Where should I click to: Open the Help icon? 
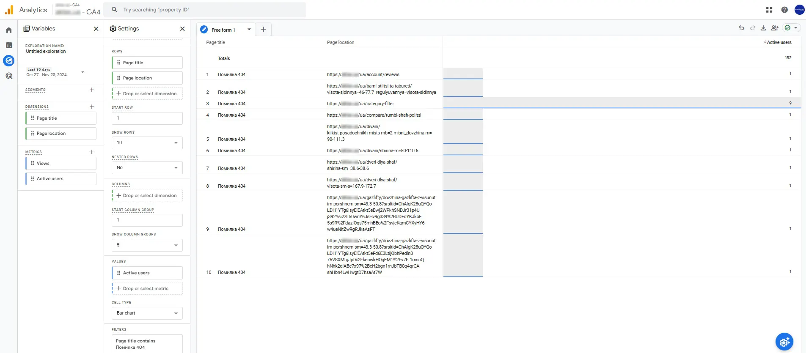click(x=784, y=10)
